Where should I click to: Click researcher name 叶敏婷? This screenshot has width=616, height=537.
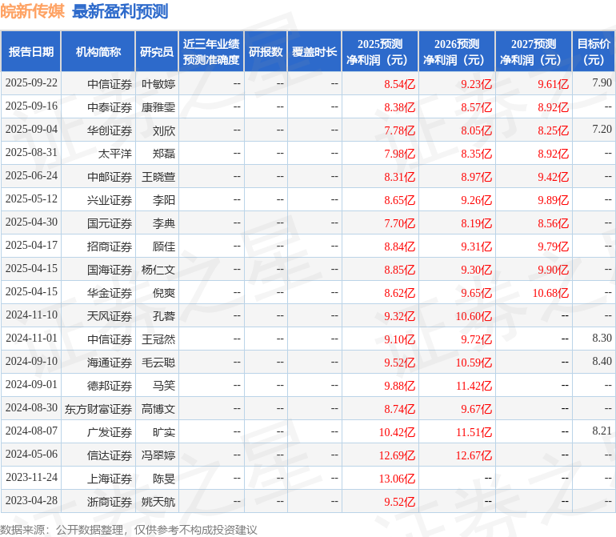pos(158,84)
